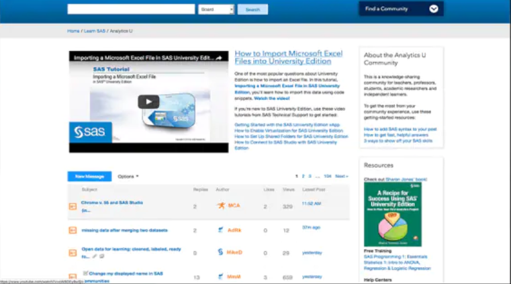Go to Learn SAS in the breadcrumb
Viewport: 511px width, 284px height.
[95, 31]
